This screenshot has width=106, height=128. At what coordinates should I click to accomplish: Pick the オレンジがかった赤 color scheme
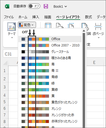point(50,115)
